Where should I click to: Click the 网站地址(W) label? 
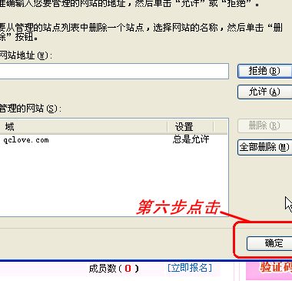click(26, 55)
